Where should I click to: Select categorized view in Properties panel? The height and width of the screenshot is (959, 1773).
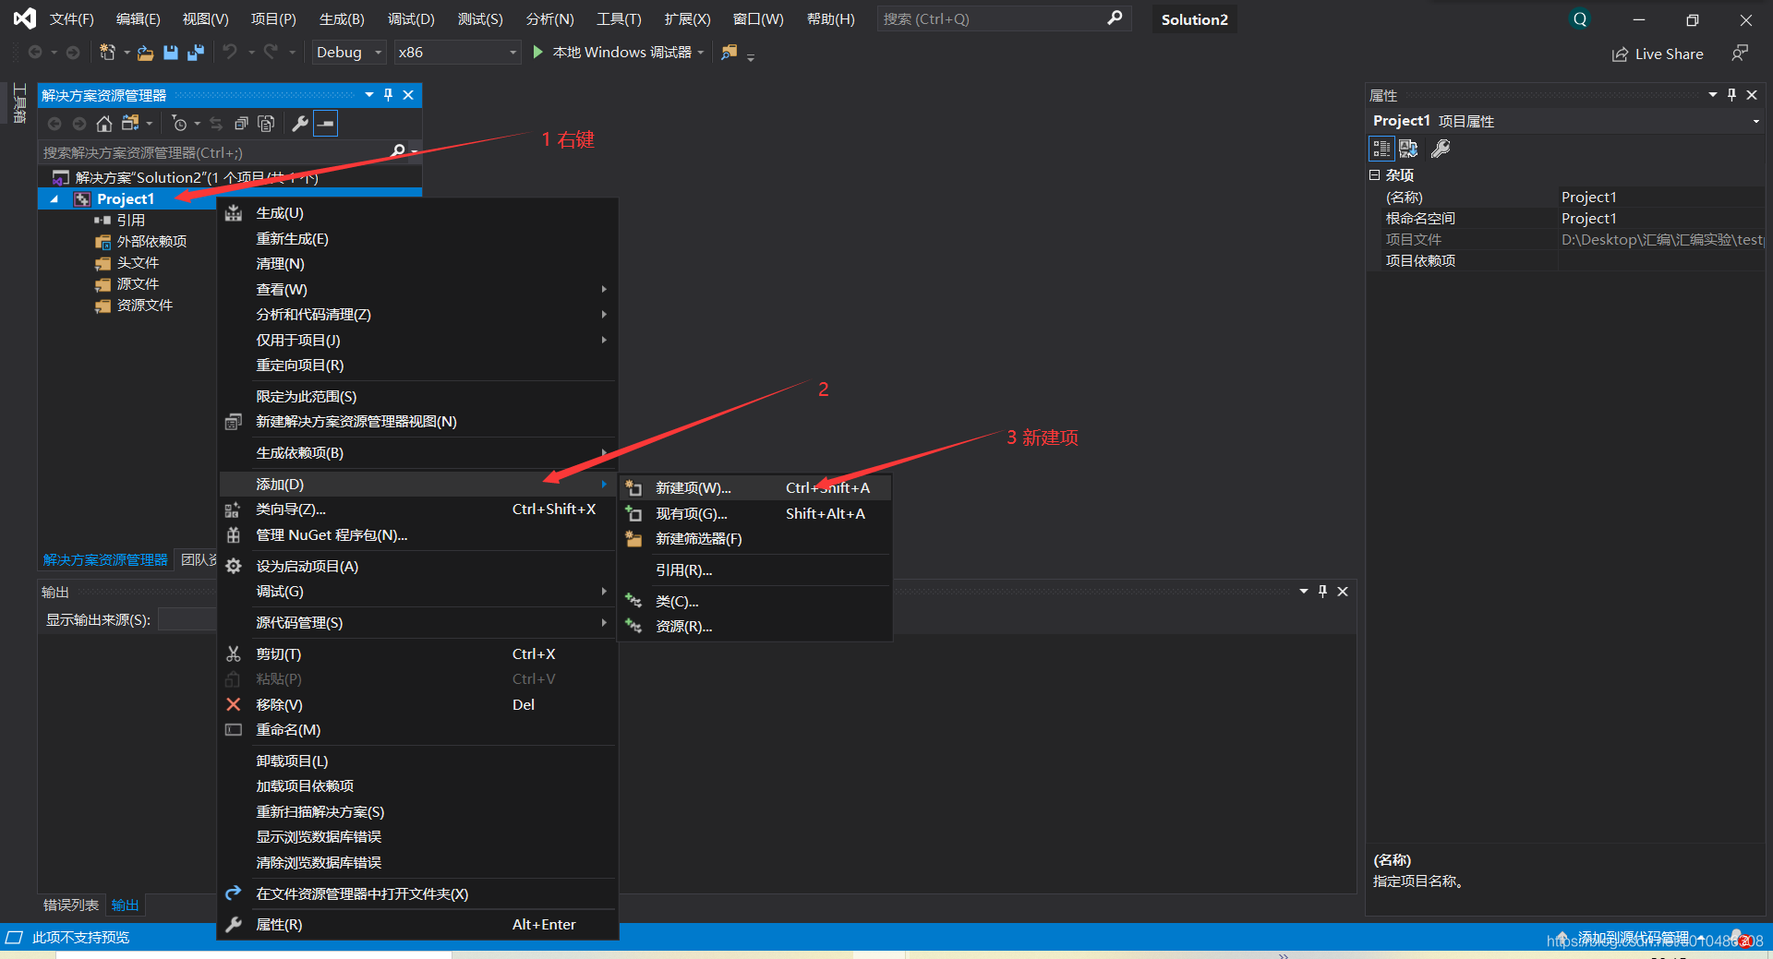[x=1381, y=149]
